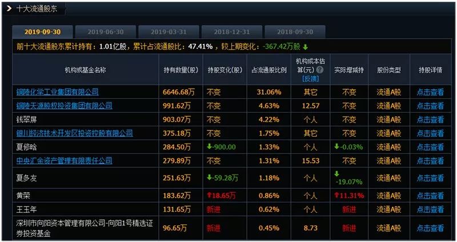457x242 pixels.
Task: Click the 31.06% ratio cell
Action: [269, 92]
